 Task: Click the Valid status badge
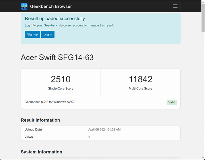coord(172,102)
